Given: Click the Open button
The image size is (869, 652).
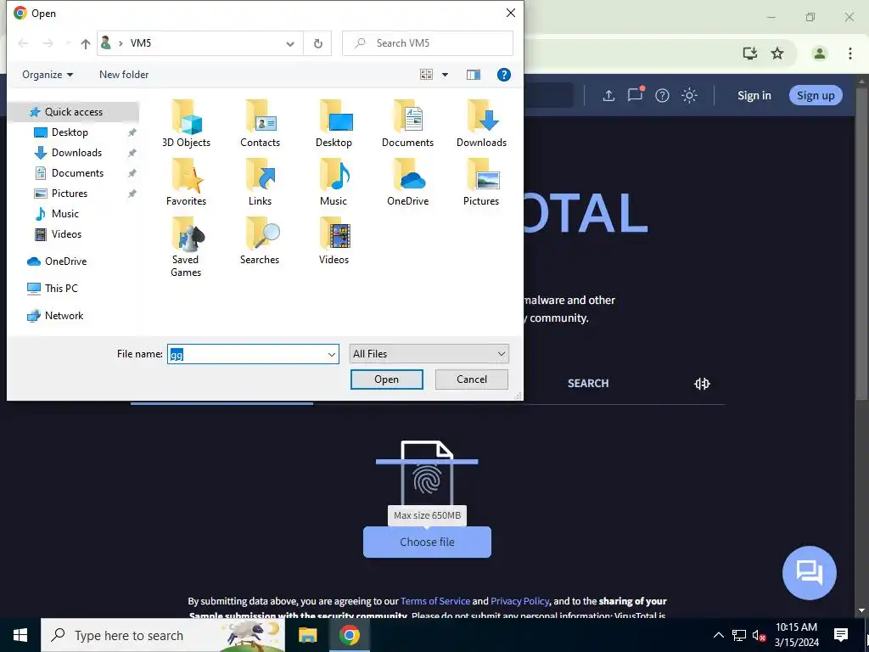Looking at the screenshot, I should coord(386,379).
